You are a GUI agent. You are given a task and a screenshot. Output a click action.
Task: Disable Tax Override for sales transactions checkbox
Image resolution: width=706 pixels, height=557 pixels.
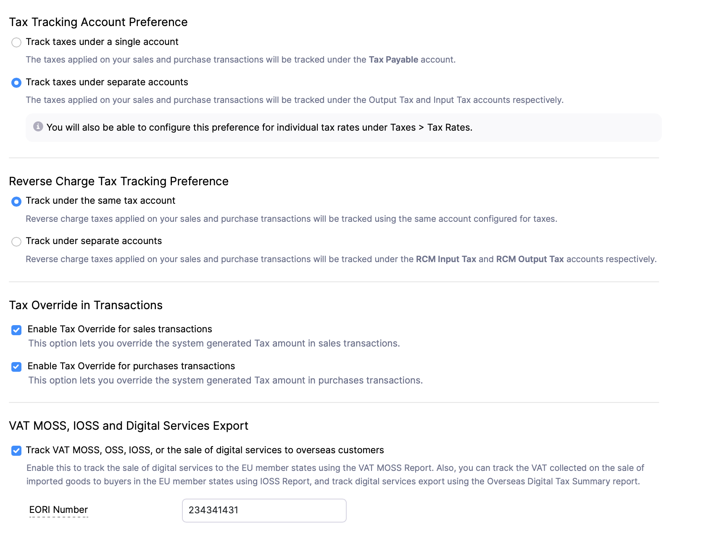point(16,330)
